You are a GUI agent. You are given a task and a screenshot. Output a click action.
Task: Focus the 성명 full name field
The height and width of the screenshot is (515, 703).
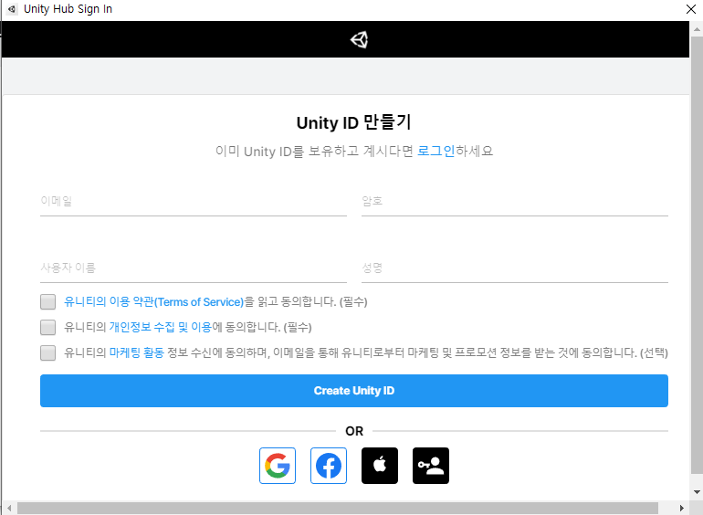(515, 268)
